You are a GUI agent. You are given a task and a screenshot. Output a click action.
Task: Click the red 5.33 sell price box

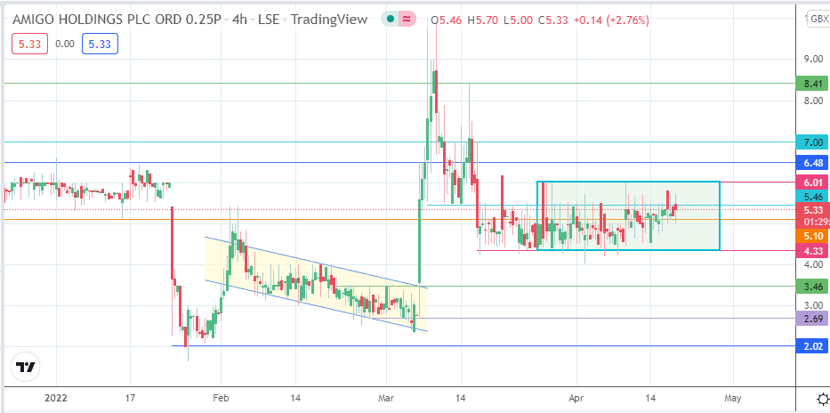point(30,44)
